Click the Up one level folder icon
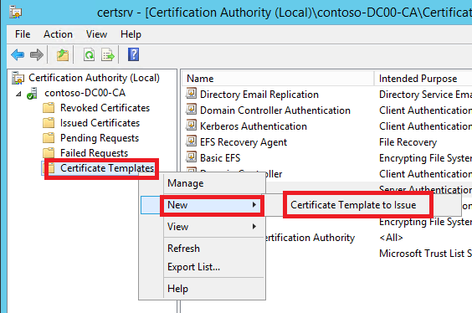Image resolution: width=472 pixels, height=313 pixels. click(x=63, y=55)
